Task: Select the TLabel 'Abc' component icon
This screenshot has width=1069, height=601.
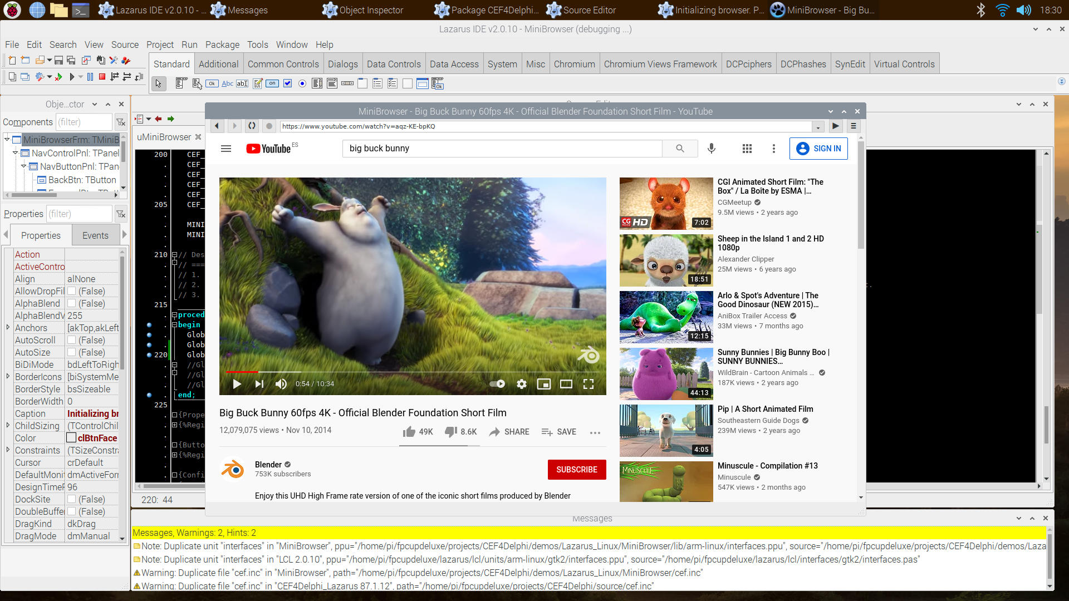Action: tap(227, 83)
